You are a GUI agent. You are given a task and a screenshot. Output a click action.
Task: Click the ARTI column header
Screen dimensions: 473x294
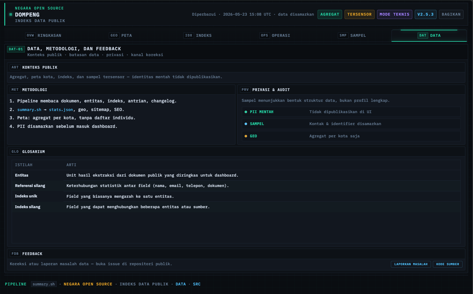click(x=71, y=165)
